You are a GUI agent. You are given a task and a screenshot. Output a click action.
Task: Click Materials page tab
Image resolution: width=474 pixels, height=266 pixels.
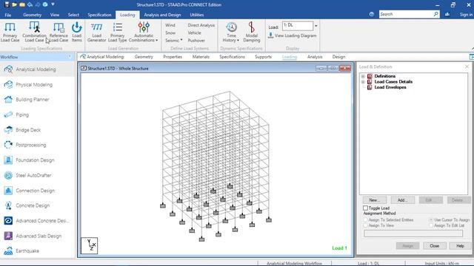[x=201, y=57]
